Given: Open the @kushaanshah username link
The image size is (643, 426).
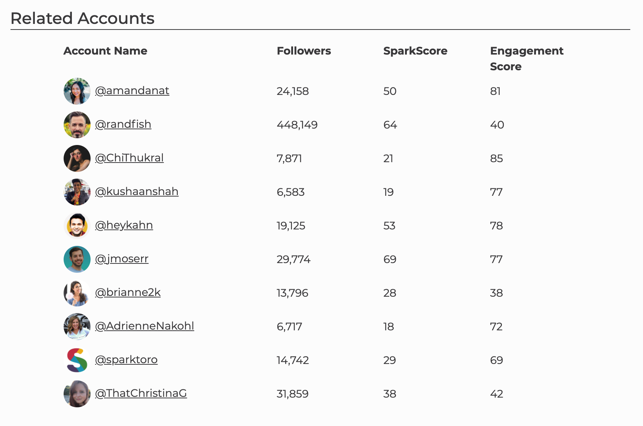Looking at the screenshot, I should (x=137, y=192).
